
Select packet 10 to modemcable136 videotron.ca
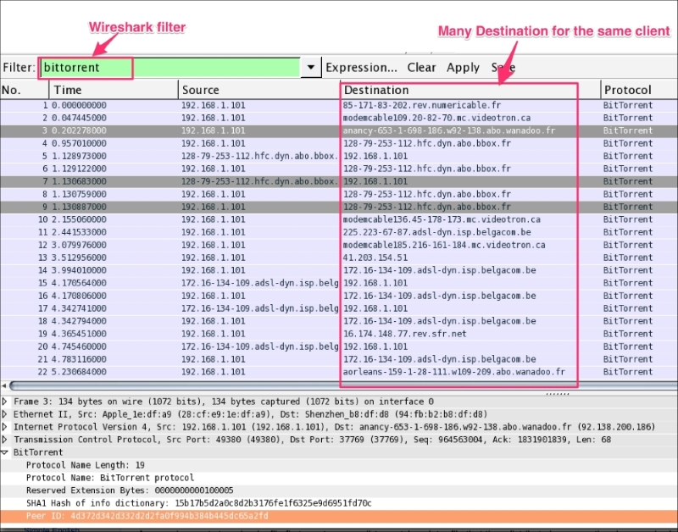pyautogui.click(x=339, y=219)
